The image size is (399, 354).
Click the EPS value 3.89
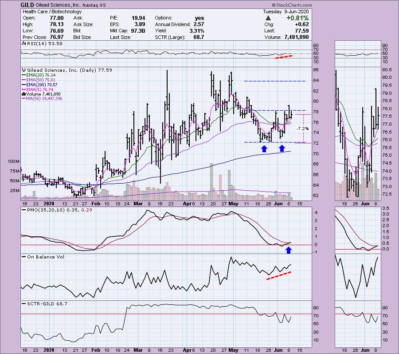pos(140,24)
